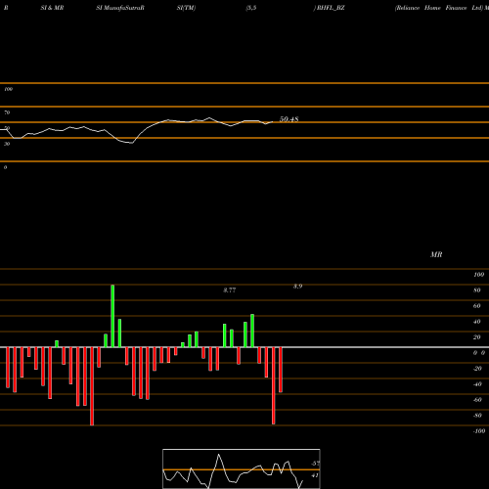Click the 80 label on MR axis
The image size is (489, 489).
[477, 290]
